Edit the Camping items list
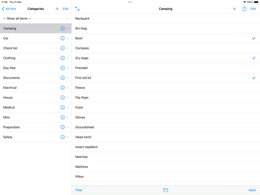Screen dimensions: 260x195 253,9
